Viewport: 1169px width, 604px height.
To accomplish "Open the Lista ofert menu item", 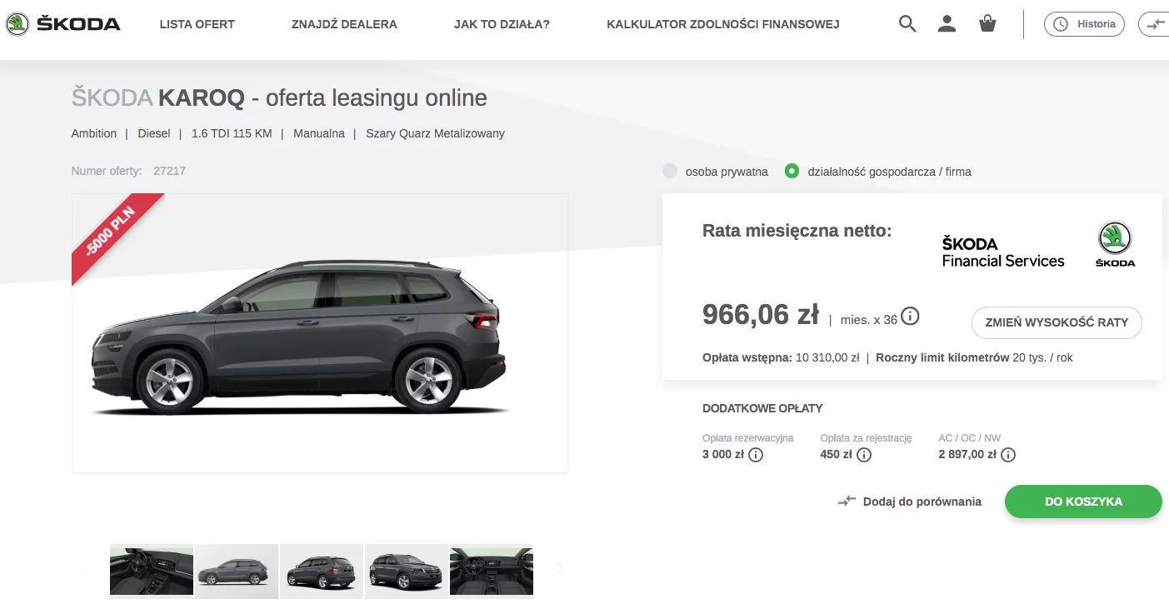I will coord(197,24).
